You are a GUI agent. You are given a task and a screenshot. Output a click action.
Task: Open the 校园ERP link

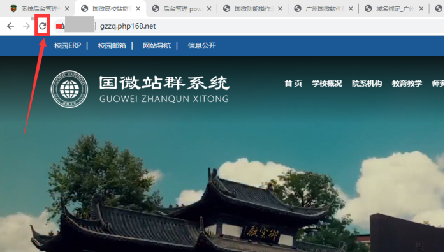[68, 46]
